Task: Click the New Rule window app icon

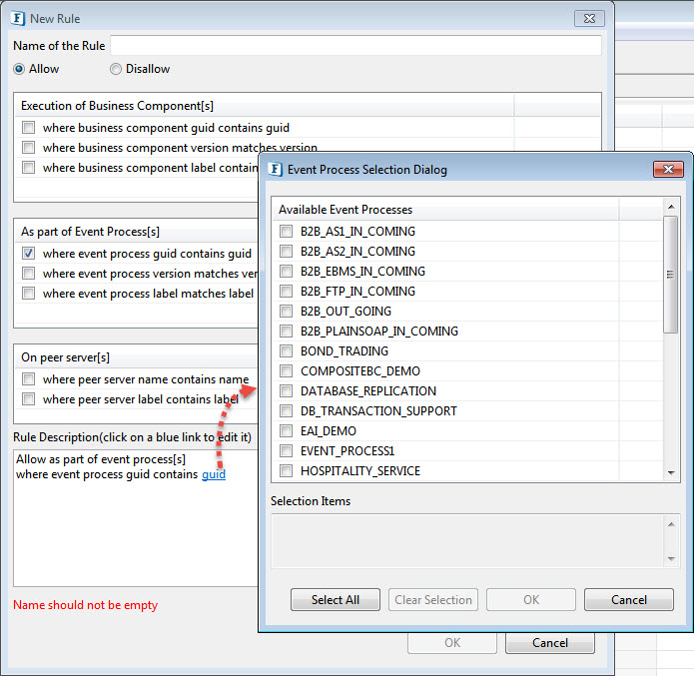Action: [18, 19]
